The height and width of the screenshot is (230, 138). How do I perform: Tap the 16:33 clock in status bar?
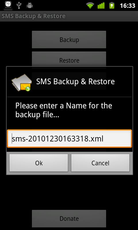pos(128,6)
